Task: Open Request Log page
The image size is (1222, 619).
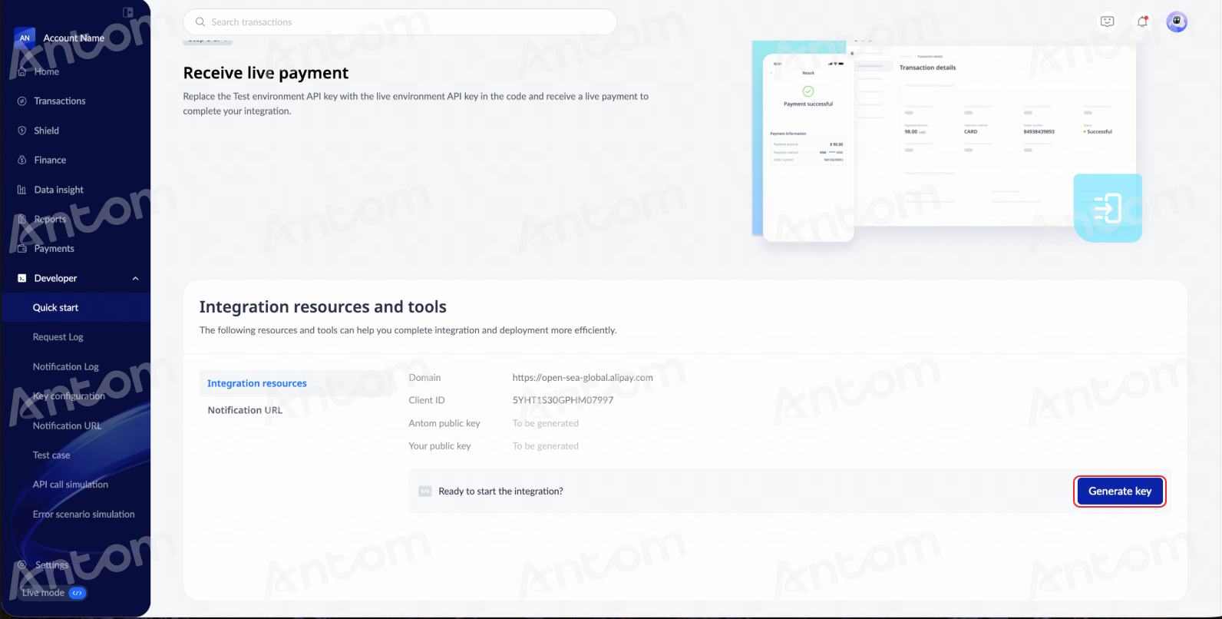Action: pyautogui.click(x=58, y=337)
